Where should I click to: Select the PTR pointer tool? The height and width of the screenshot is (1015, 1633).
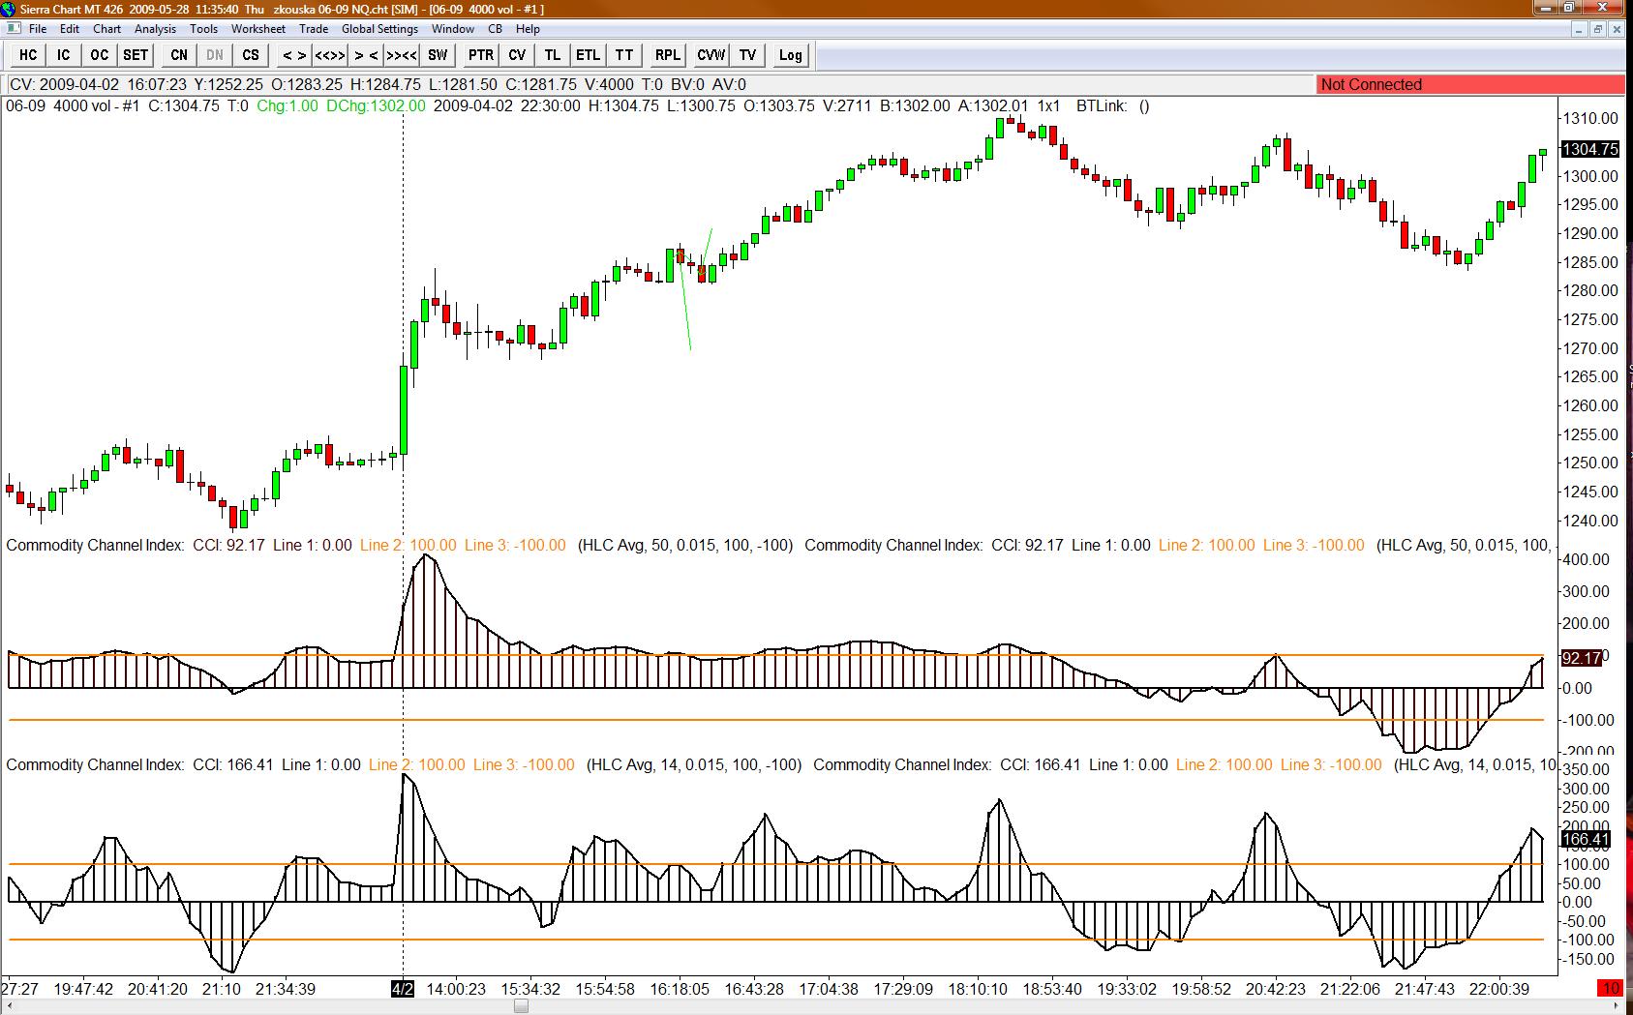click(x=481, y=55)
